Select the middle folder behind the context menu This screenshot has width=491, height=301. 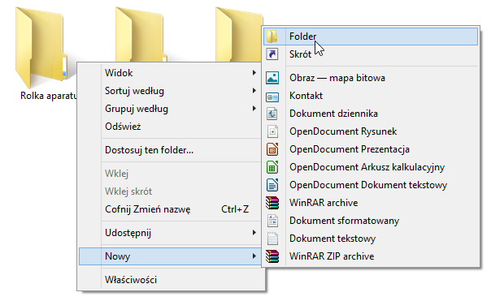click(141, 34)
